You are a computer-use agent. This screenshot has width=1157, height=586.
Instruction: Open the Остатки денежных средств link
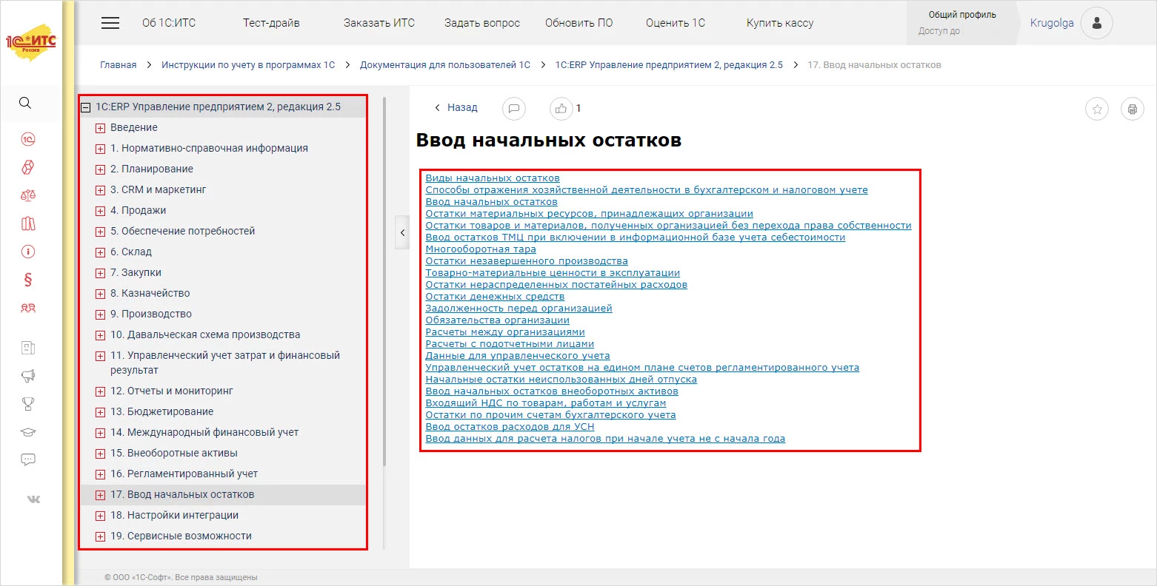(495, 297)
